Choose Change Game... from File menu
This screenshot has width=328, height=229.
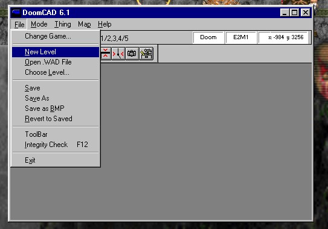56,36
